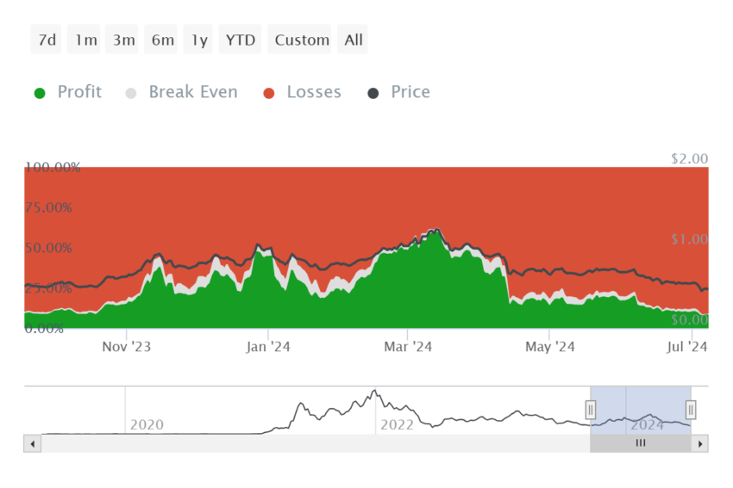Image resolution: width=733 pixels, height=488 pixels.
Task: Click the scrollbar right arrow
Action: 700,444
